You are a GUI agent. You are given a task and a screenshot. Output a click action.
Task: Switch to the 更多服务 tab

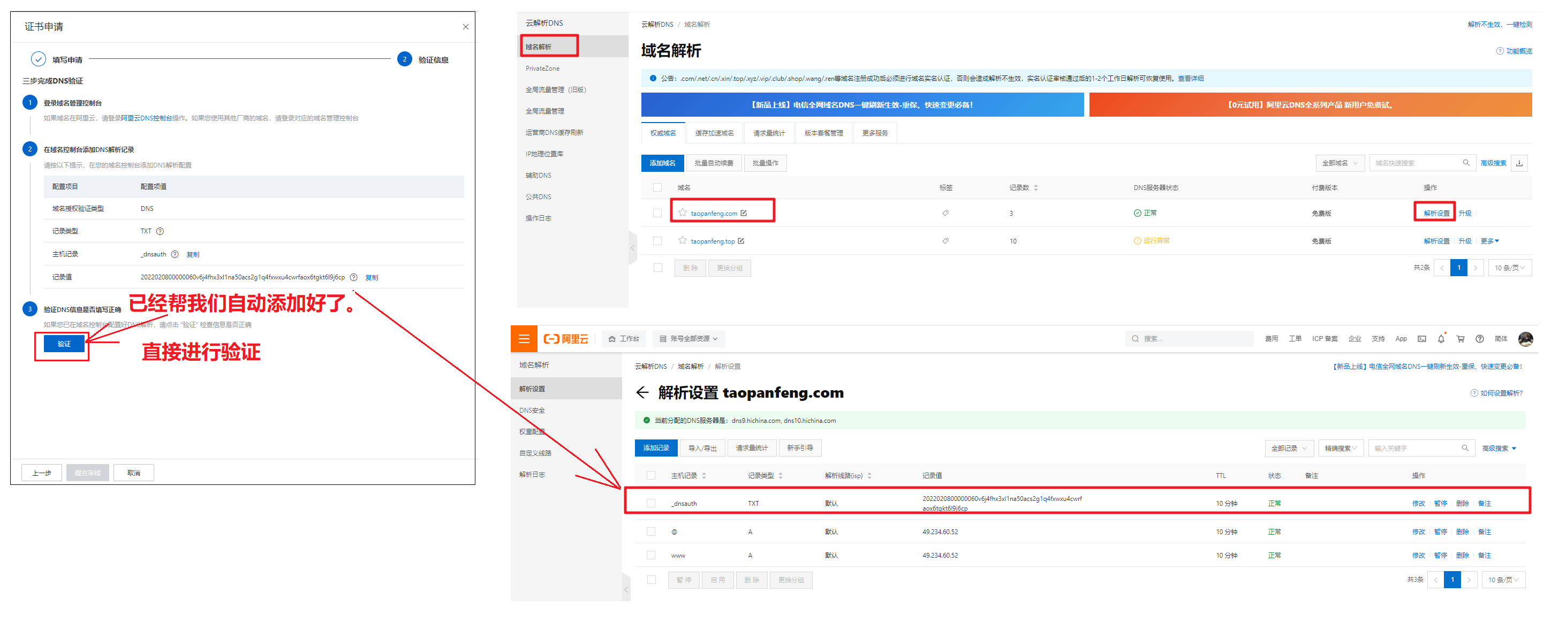[874, 133]
